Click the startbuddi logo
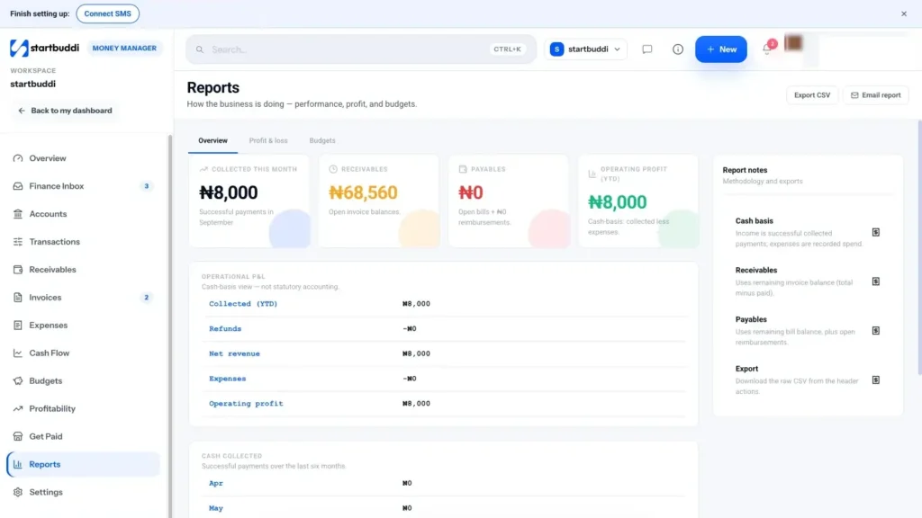This screenshot has width=922, height=518. pyautogui.click(x=44, y=48)
